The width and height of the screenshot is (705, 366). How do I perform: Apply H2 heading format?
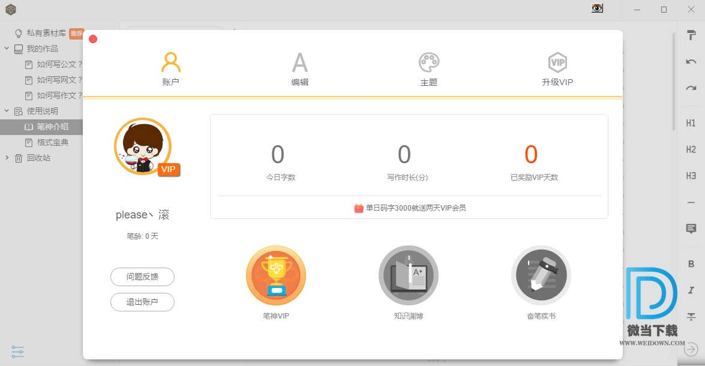(x=691, y=149)
